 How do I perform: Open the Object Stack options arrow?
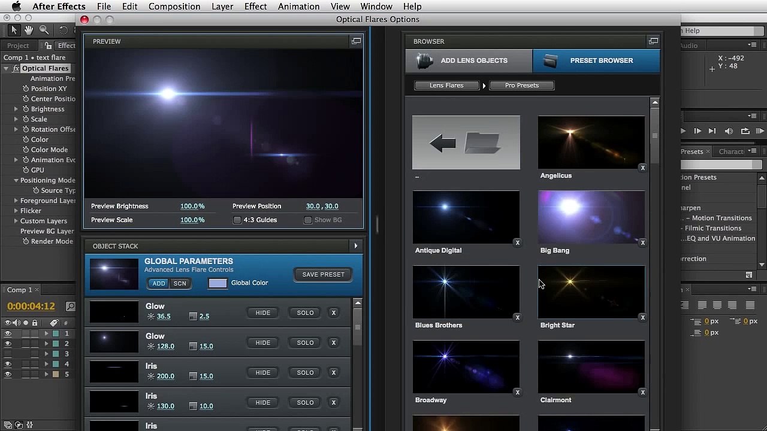pyautogui.click(x=355, y=246)
